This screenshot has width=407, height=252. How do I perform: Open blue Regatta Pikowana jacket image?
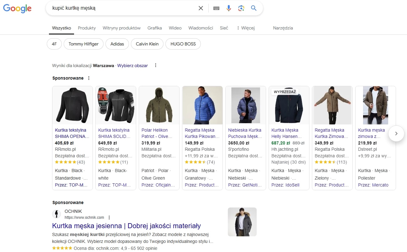point(202,105)
